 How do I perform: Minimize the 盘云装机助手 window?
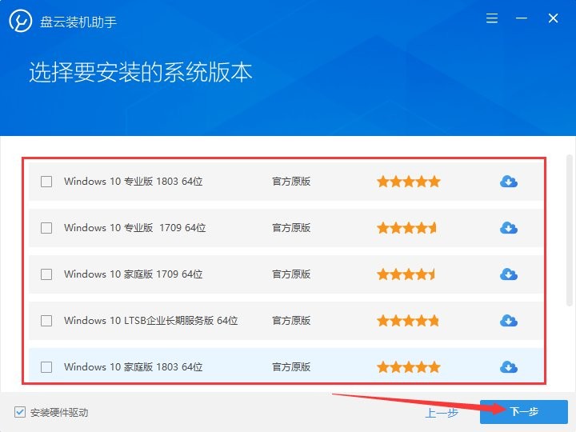point(522,18)
